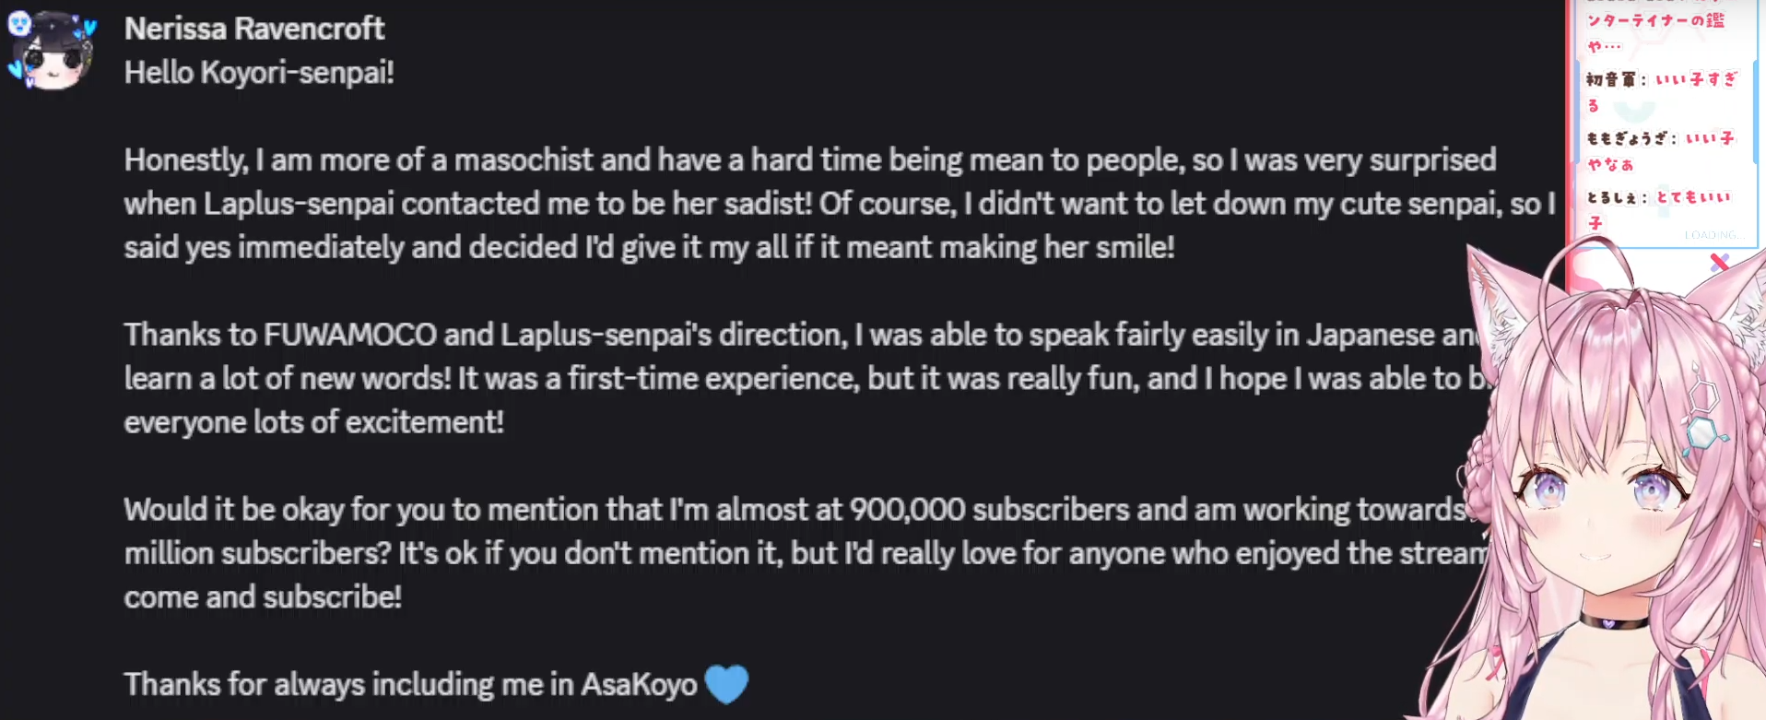This screenshot has height=720, width=1766.
Task: Click the LOADING... text in chat box
Action: 1713,235
